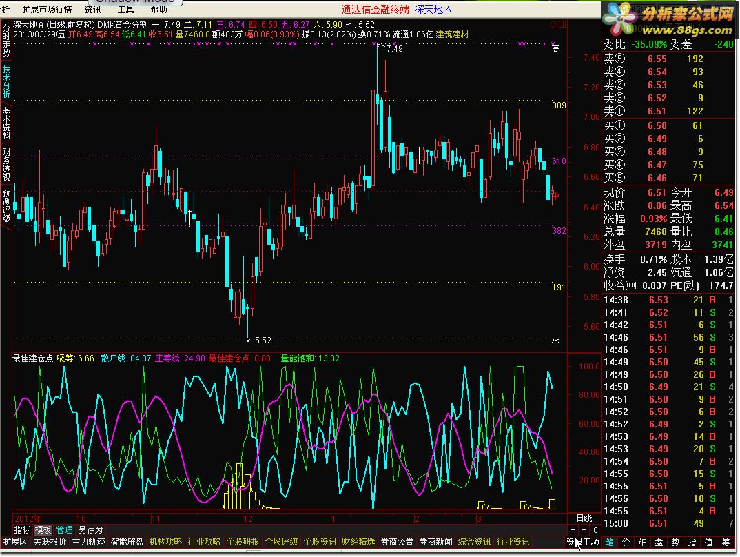Open the 个股研报 bottom tab

(x=243, y=542)
